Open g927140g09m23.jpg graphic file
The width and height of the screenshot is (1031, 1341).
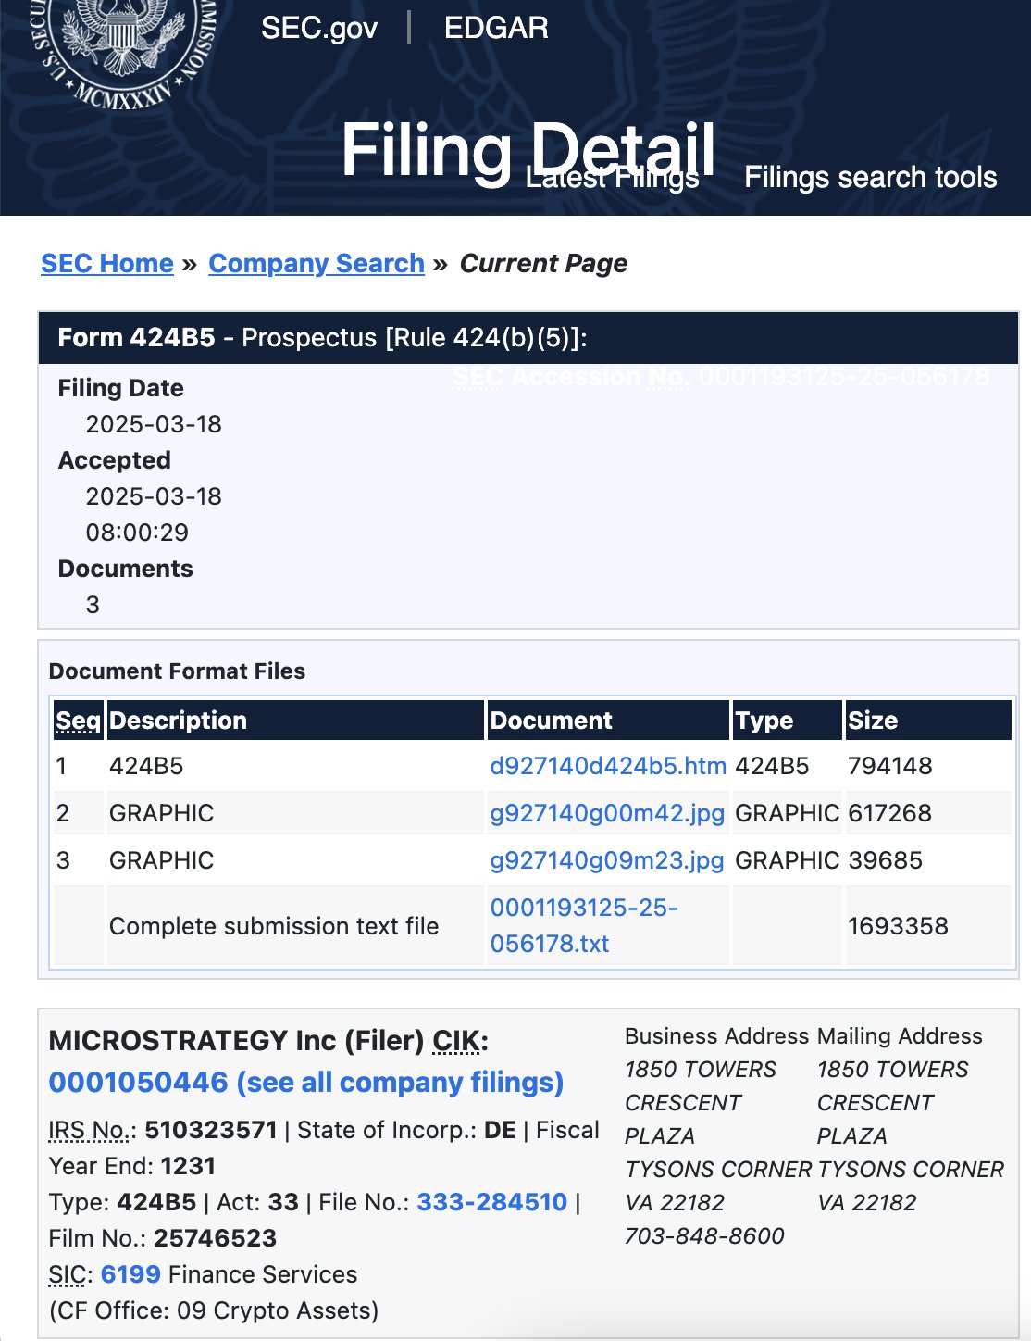tap(607, 860)
